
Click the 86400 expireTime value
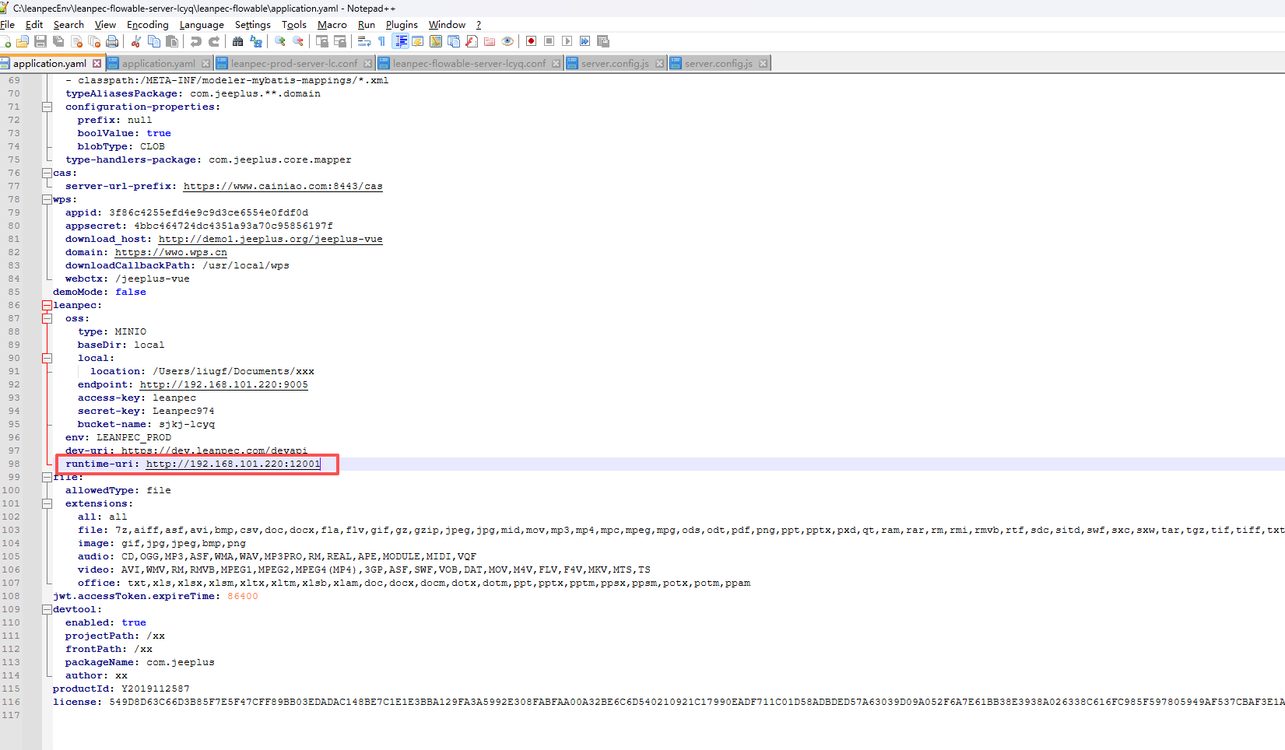pos(243,596)
